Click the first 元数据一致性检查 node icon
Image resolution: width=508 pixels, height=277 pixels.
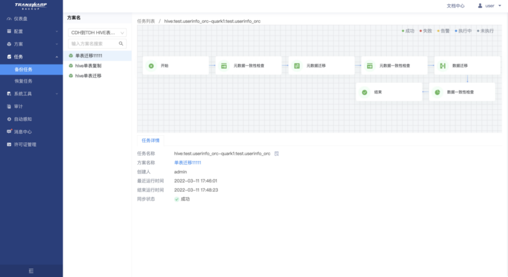coord(224,66)
